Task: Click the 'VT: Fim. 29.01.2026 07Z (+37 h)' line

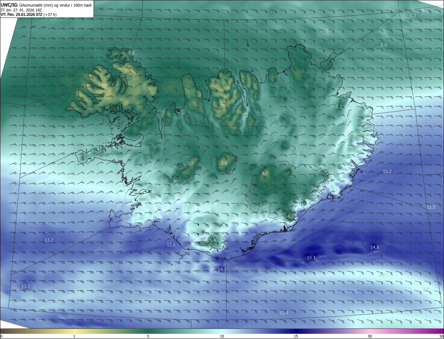Action: (29, 15)
